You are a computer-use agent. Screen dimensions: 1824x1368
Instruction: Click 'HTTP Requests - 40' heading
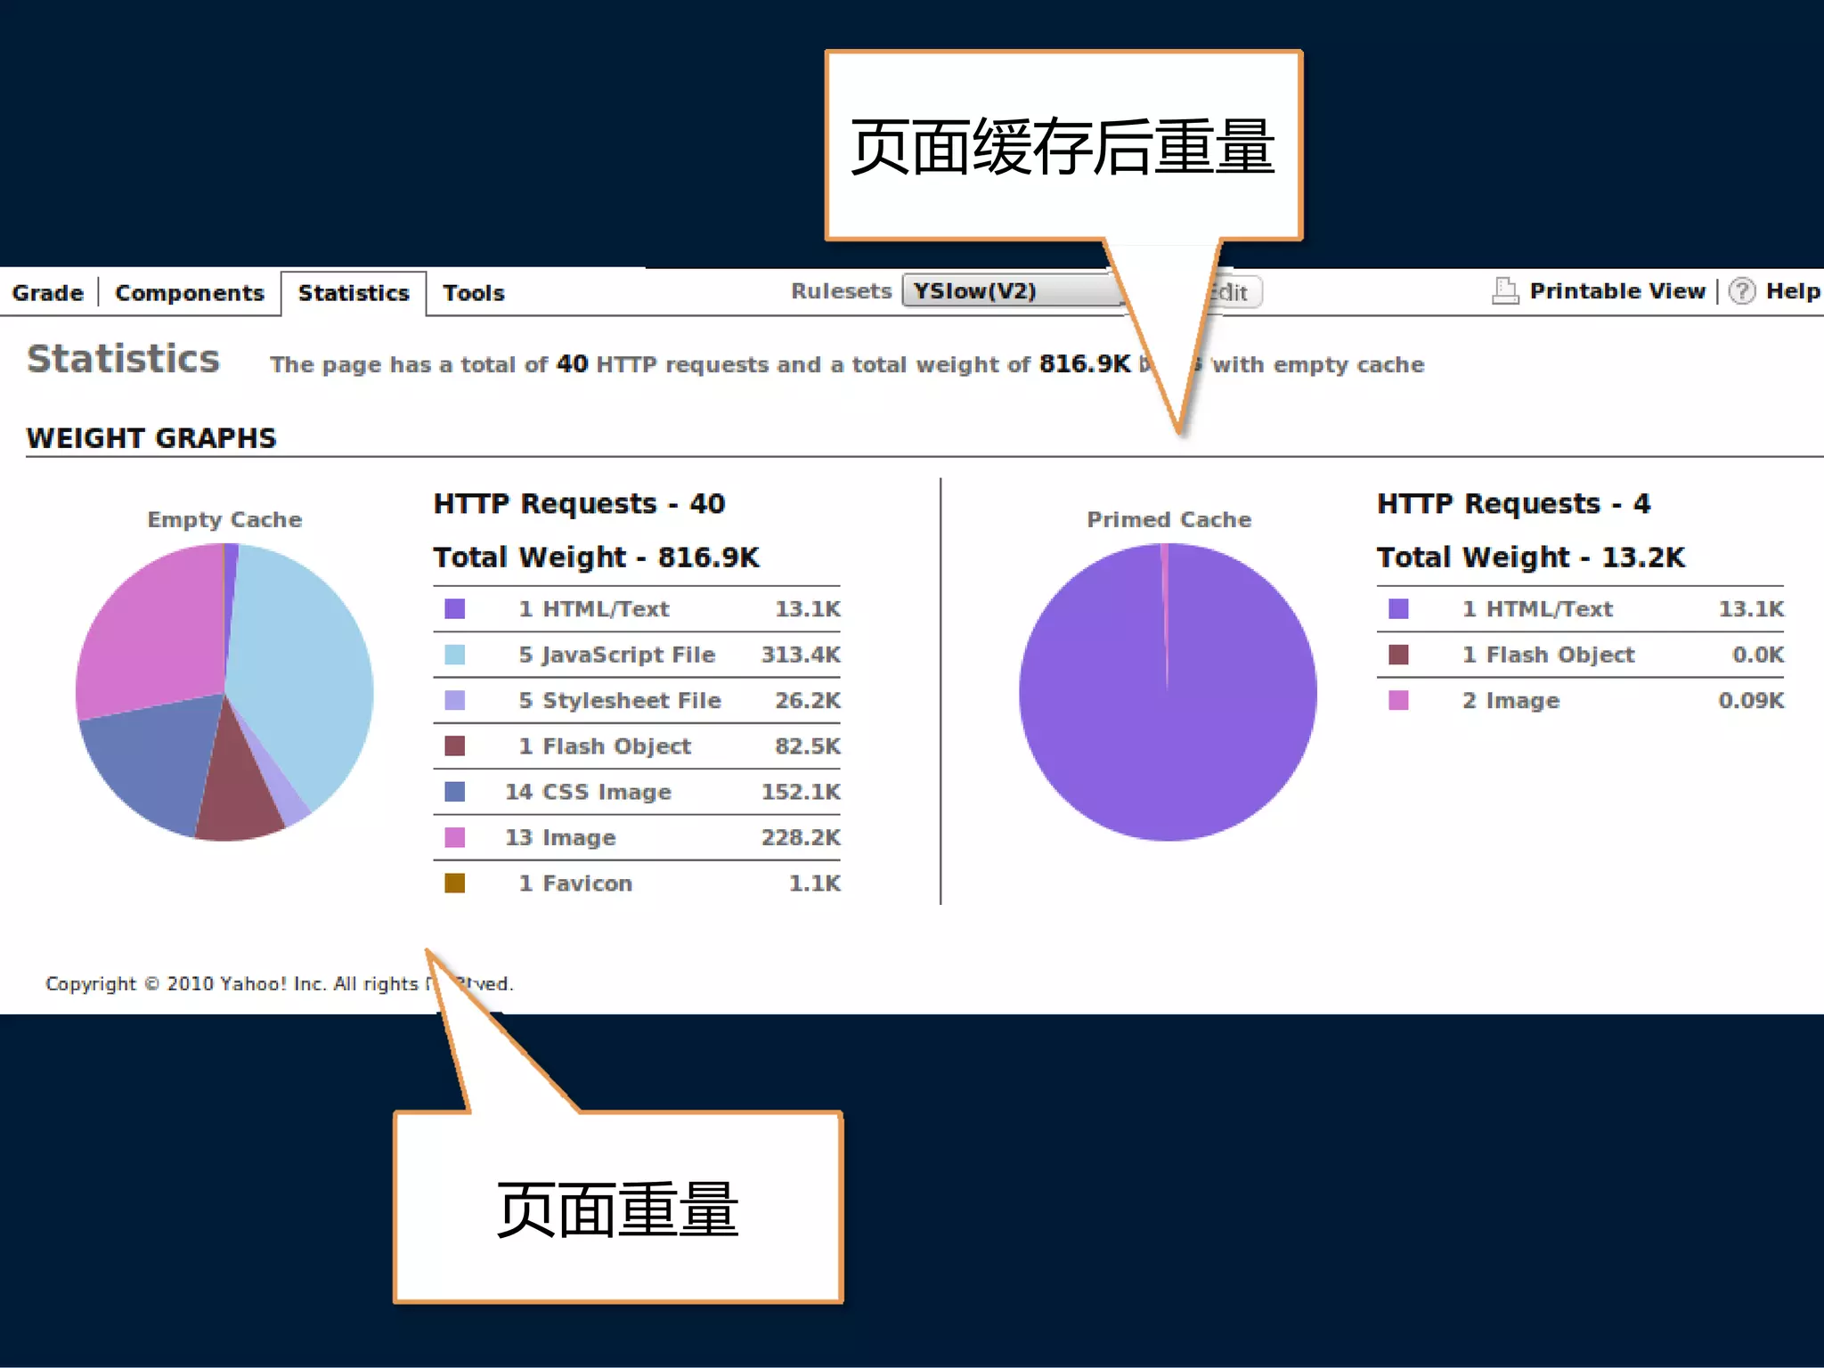pos(579,504)
